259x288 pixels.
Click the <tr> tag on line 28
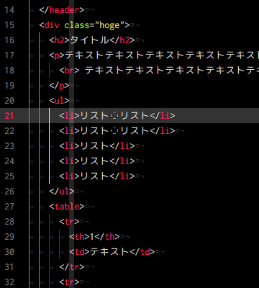69,222
